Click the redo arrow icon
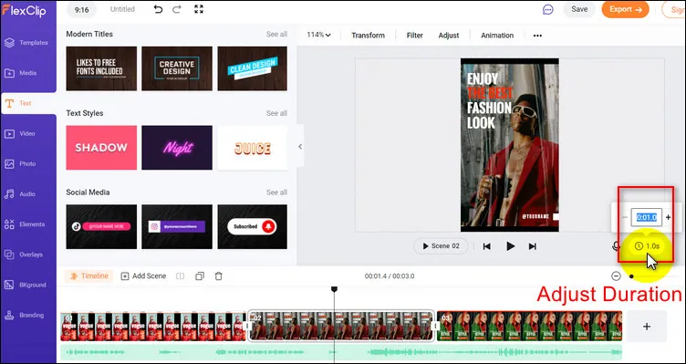This screenshot has width=686, height=364. pos(177,9)
